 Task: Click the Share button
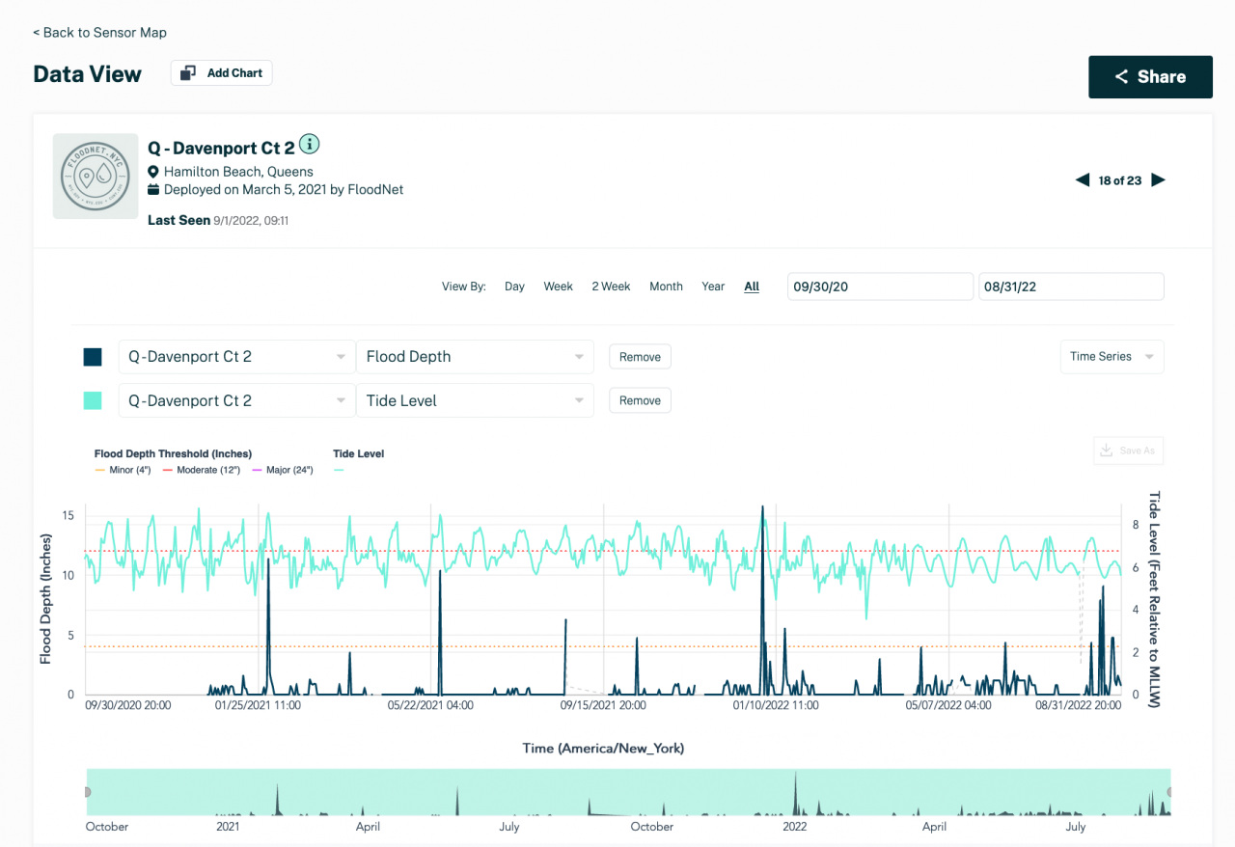[1150, 76]
